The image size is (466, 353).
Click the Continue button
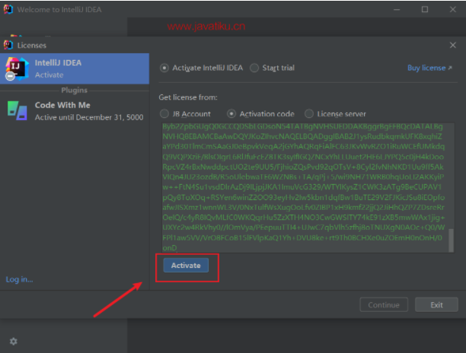[x=384, y=304]
